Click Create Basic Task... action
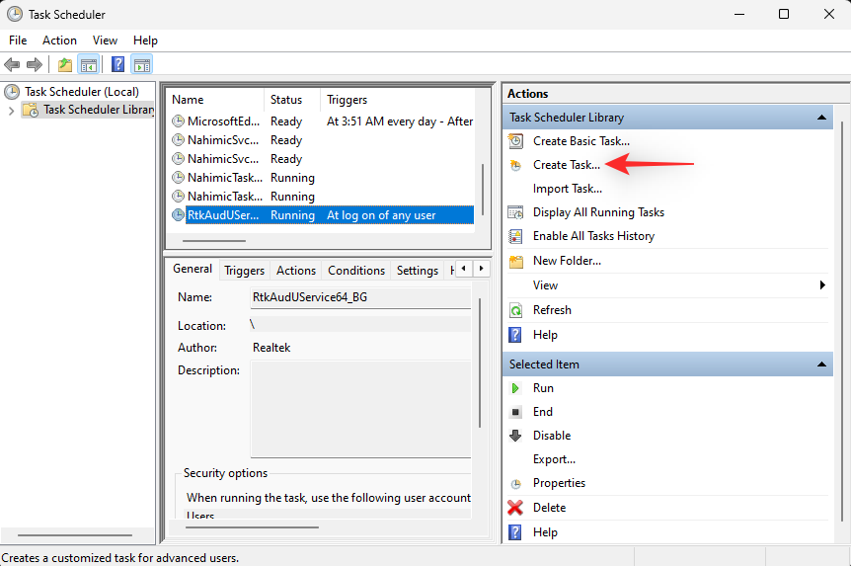Image resolution: width=851 pixels, height=566 pixels. click(581, 141)
